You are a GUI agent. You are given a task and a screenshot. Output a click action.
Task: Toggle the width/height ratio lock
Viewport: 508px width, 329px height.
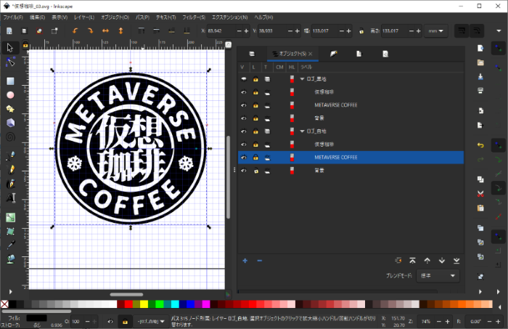(x=361, y=31)
